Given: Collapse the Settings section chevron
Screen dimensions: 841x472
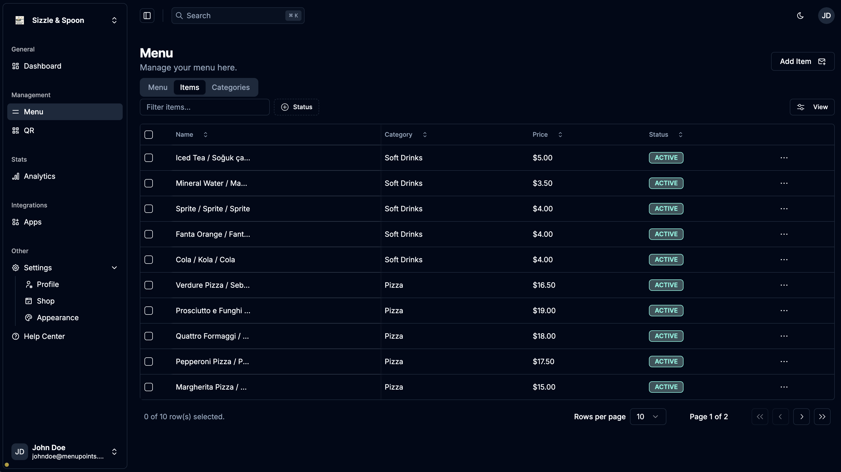Looking at the screenshot, I should click(x=114, y=268).
